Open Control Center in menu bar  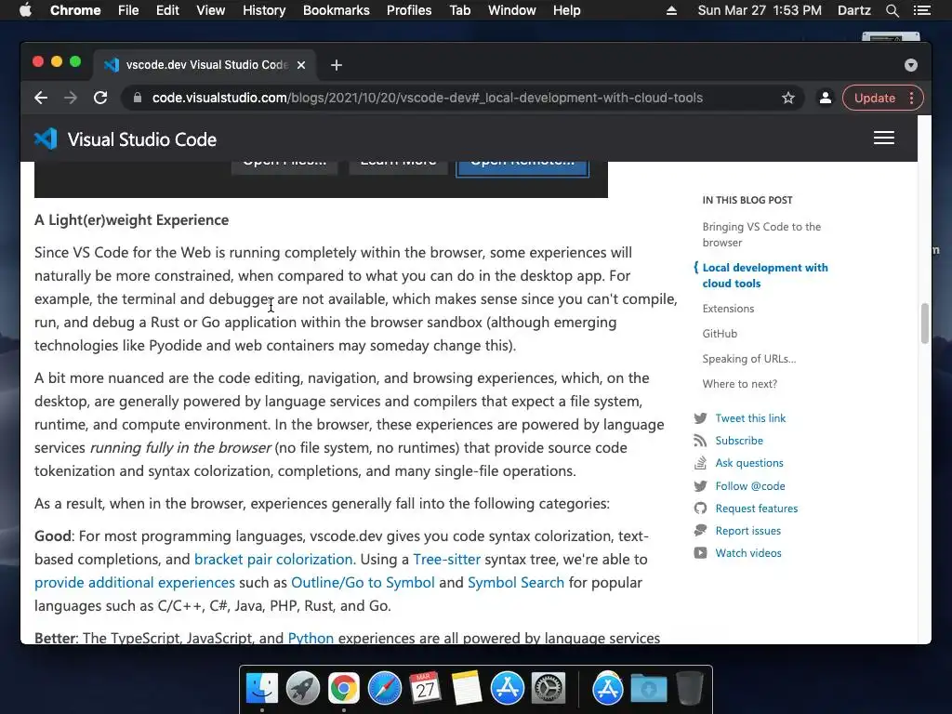921,10
